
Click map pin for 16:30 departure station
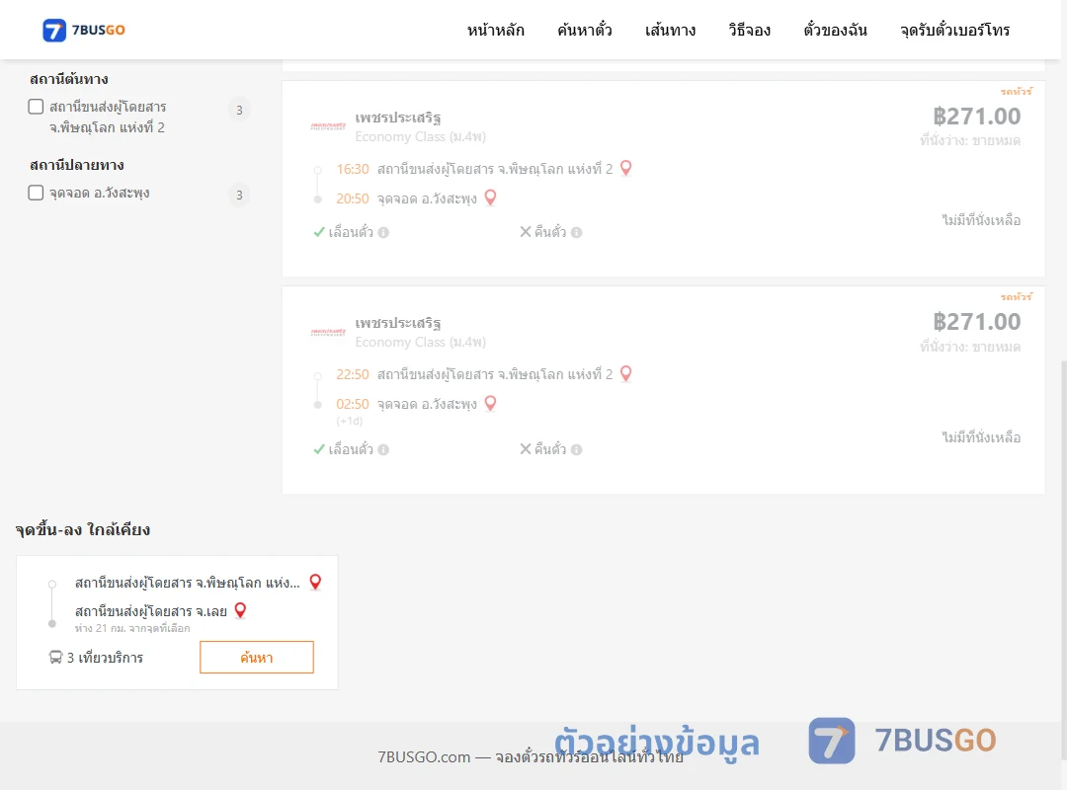(626, 168)
